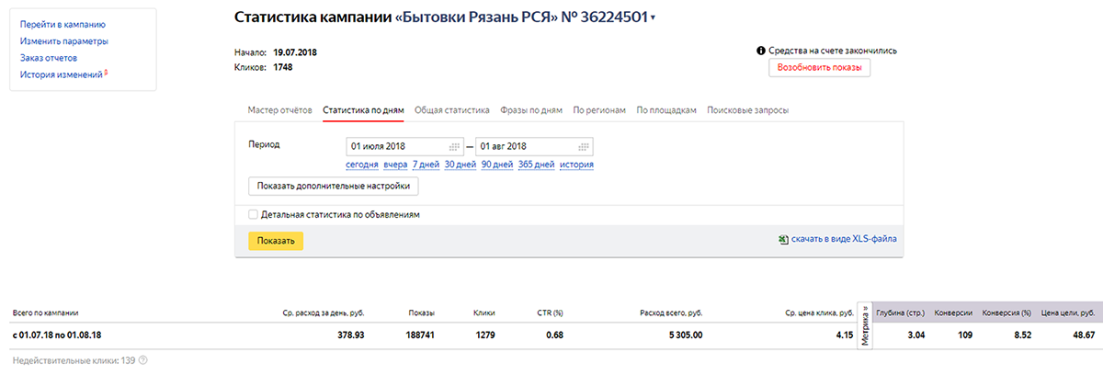This screenshot has height=375, width=1103.
Task: Toggle Детальная статистика по объявлениям checkbox
Action: [x=254, y=214]
